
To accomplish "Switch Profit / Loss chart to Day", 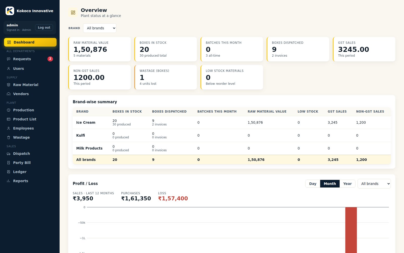I will click(x=313, y=184).
